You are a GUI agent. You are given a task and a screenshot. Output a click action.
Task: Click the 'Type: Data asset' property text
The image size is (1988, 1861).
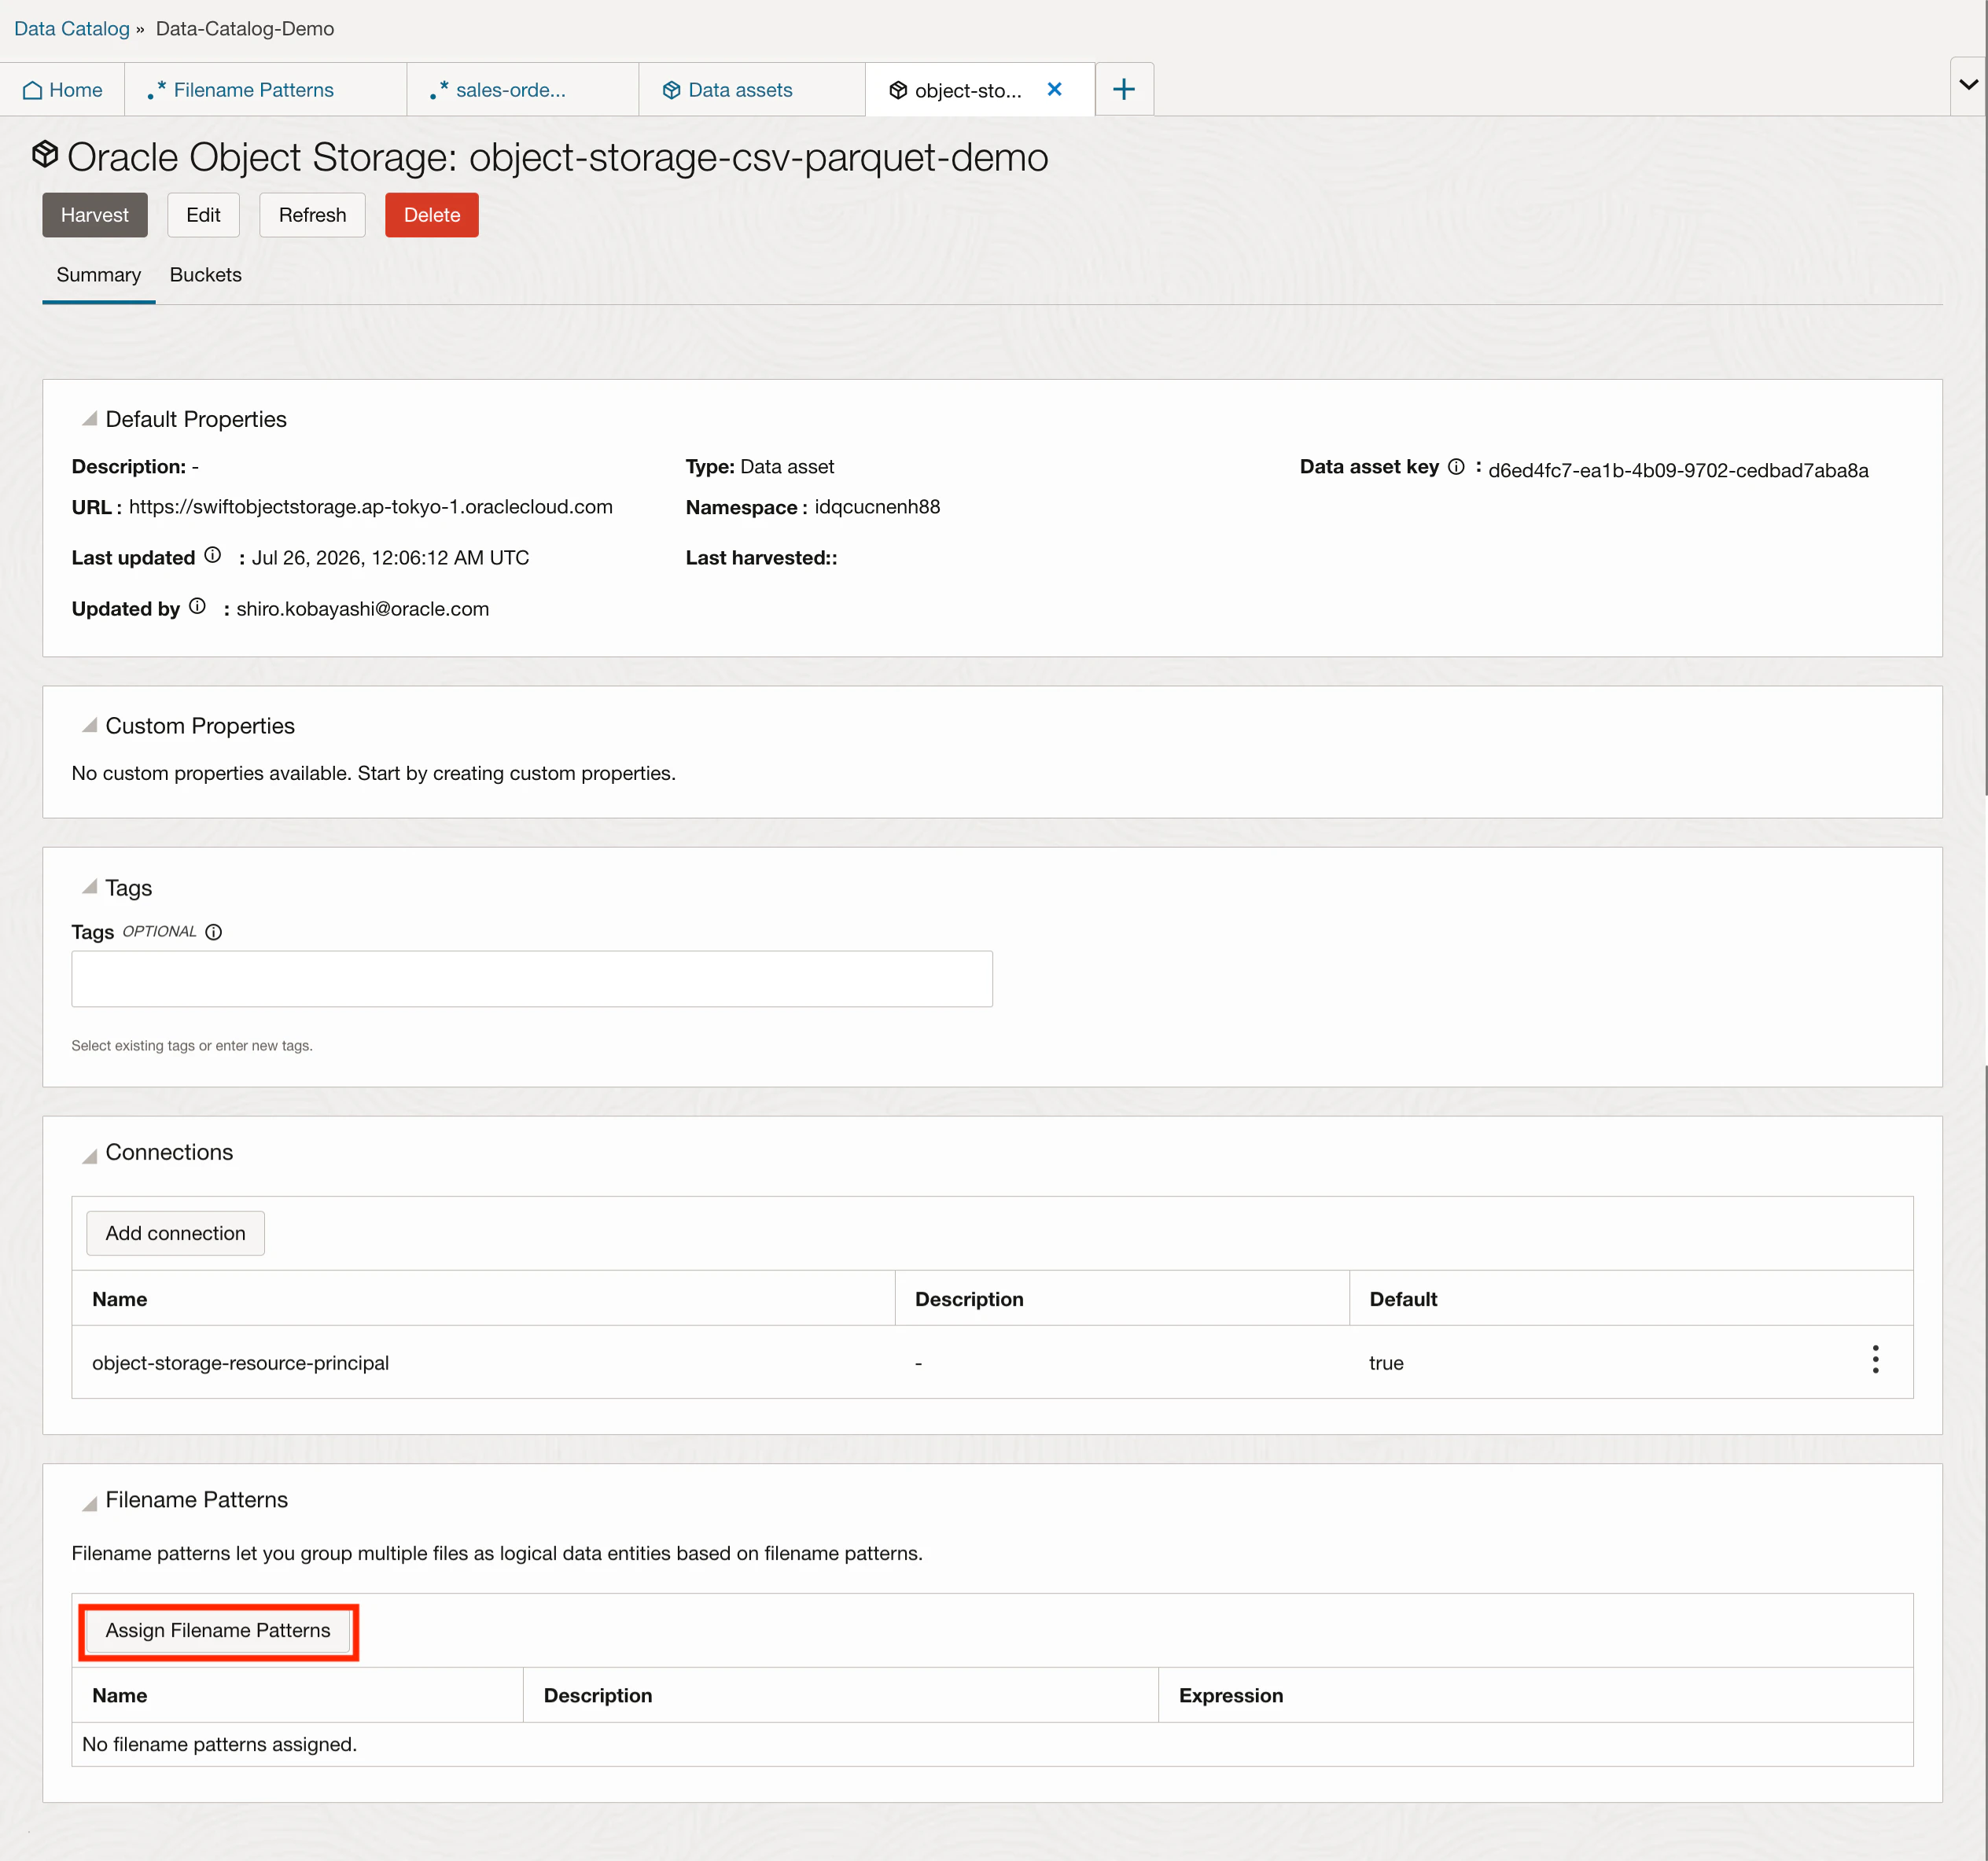click(x=760, y=467)
